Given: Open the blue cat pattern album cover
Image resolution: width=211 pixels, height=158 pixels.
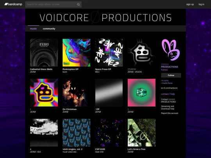Looking at the screenshot, I should (77, 133).
